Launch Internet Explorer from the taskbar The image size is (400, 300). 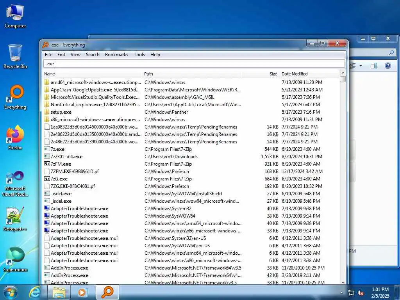click(35, 292)
